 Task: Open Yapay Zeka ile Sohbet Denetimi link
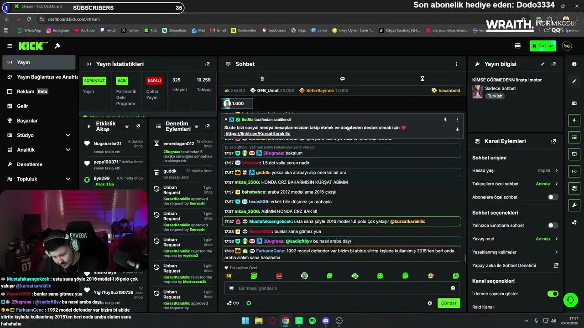coord(515,266)
